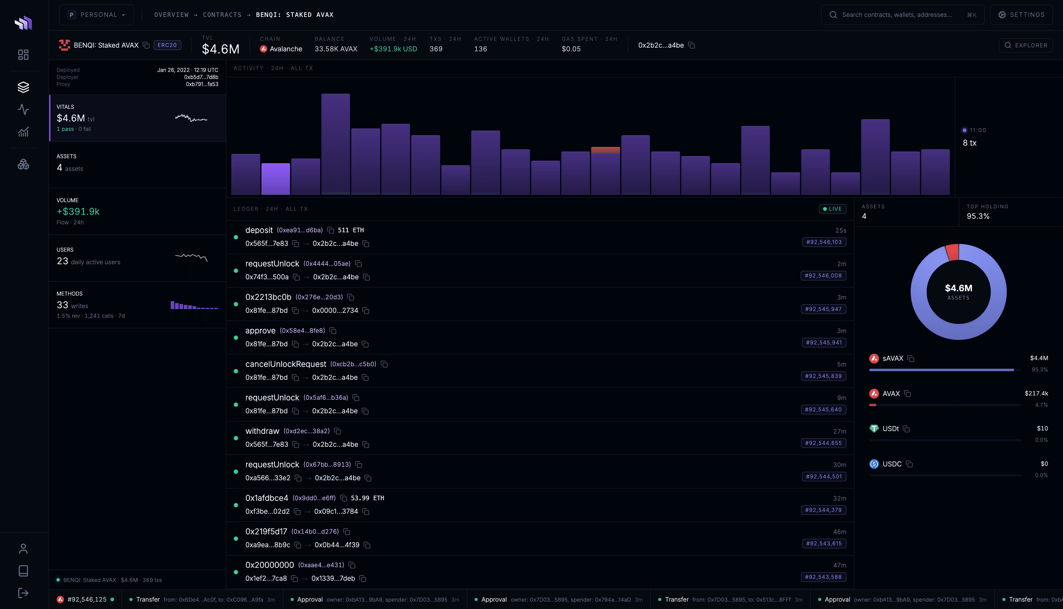Copy the 0x2b2c...a4be header address

(x=692, y=45)
